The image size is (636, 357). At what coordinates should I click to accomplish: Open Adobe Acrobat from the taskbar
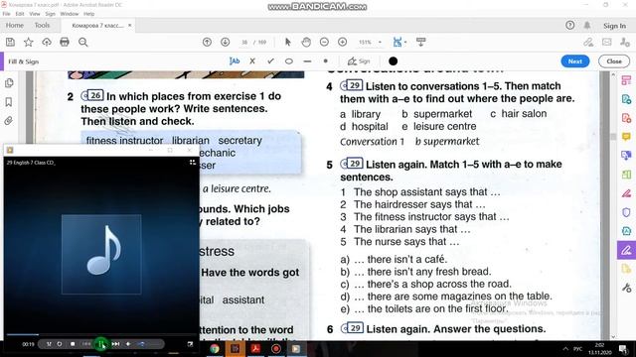(255, 348)
